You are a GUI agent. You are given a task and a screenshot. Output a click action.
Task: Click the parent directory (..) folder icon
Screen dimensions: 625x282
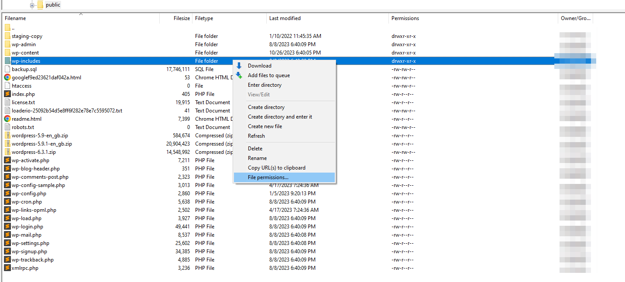[7, 28]
